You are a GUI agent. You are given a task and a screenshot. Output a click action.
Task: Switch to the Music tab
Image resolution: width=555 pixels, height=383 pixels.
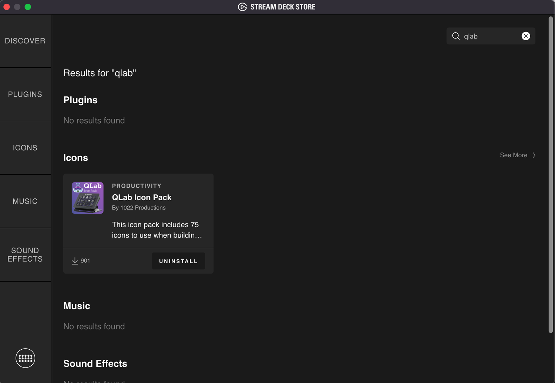click(x=25, y=201)
